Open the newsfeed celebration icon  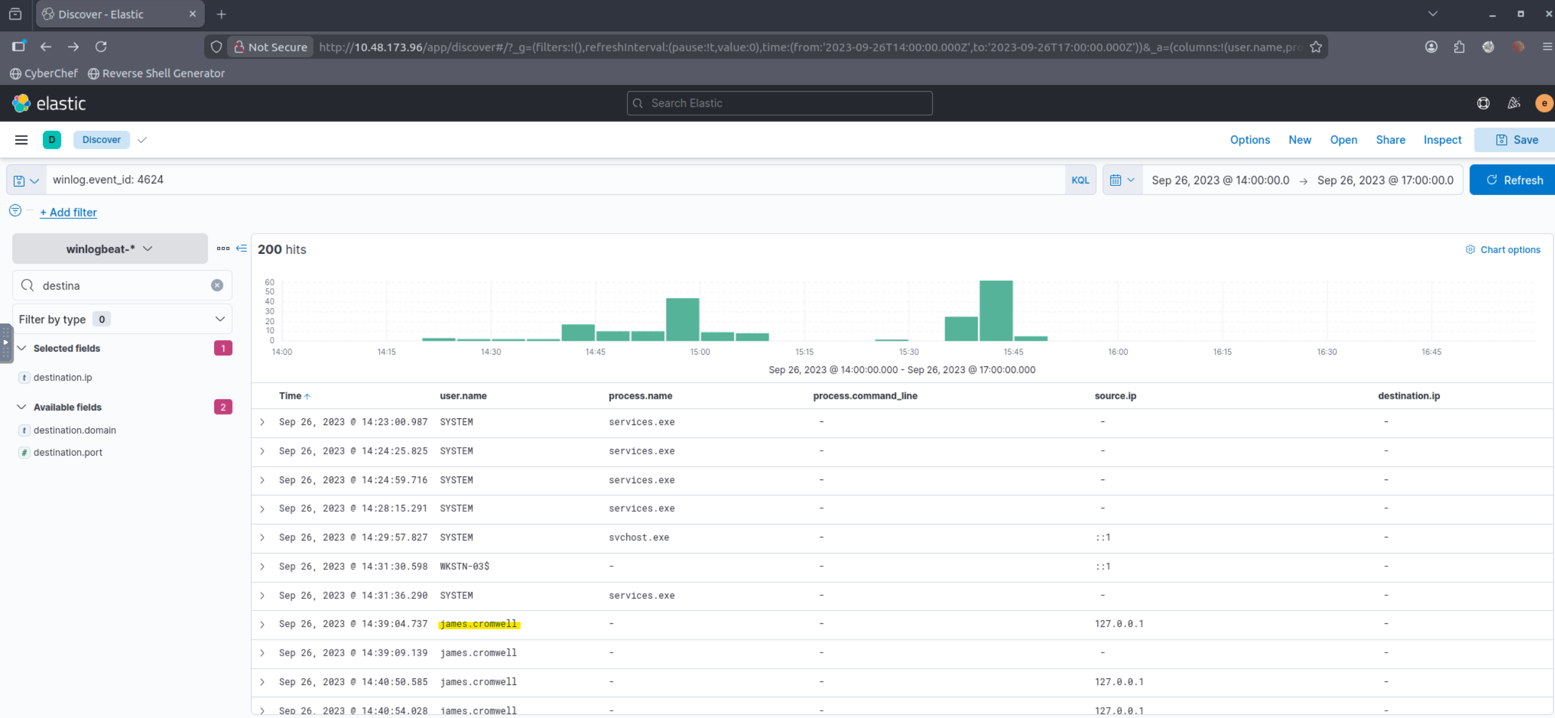pyautogui.click(x=1514, y=103)
